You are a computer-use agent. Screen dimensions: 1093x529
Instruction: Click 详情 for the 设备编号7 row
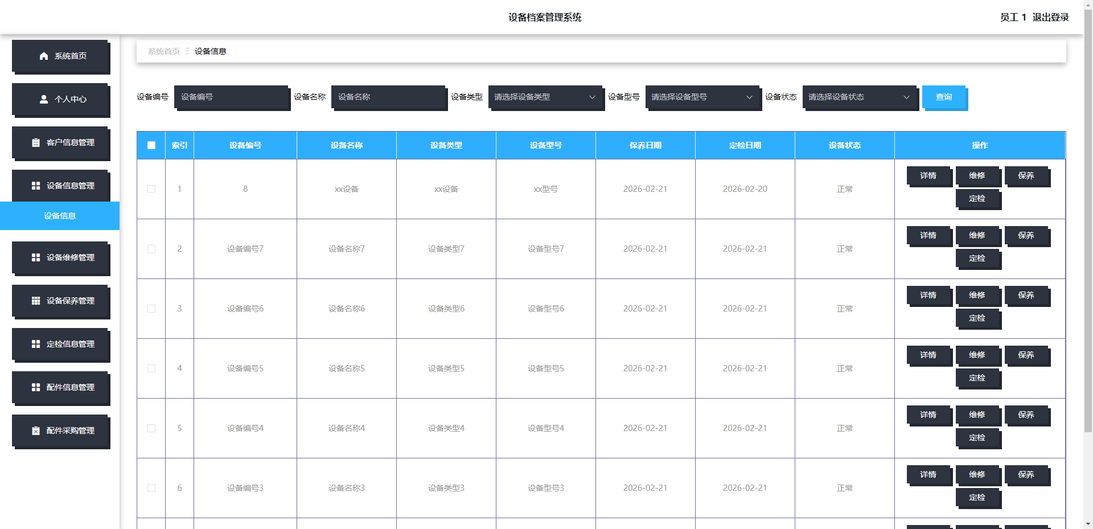[x=928, y=235]
